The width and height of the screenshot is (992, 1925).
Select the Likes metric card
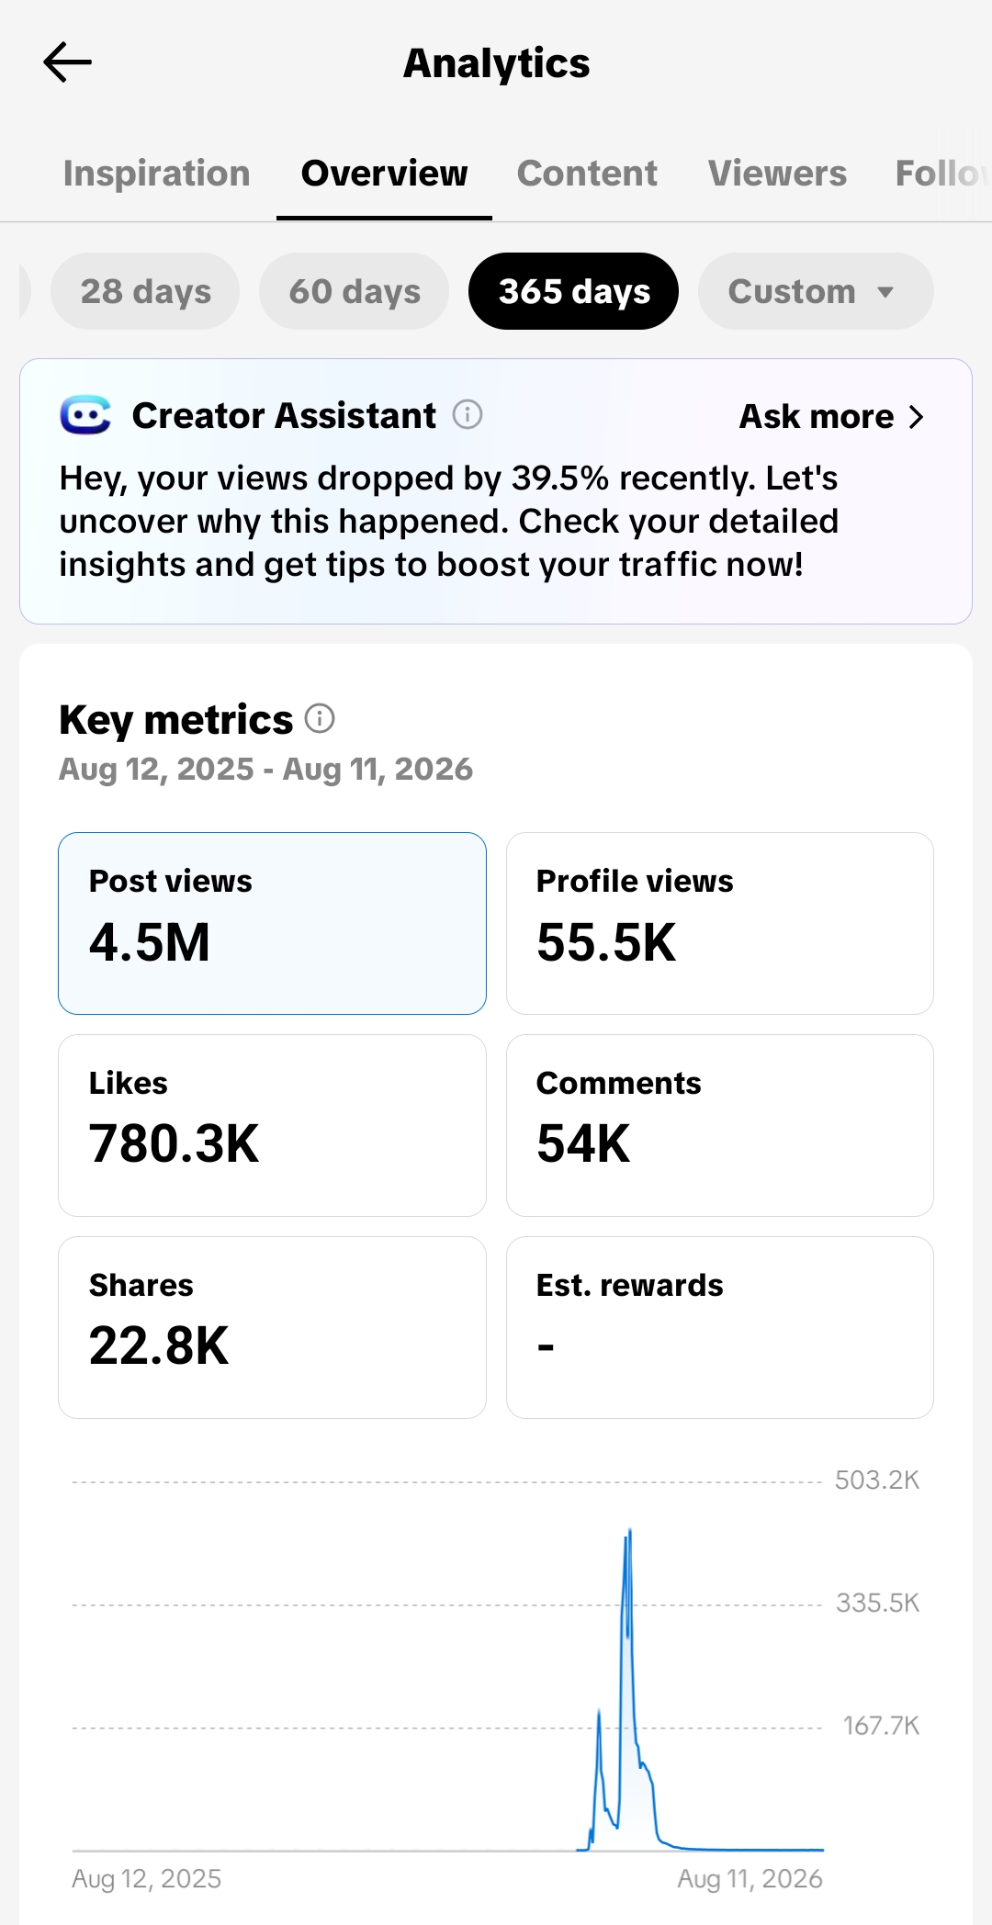coord(272,1125)
